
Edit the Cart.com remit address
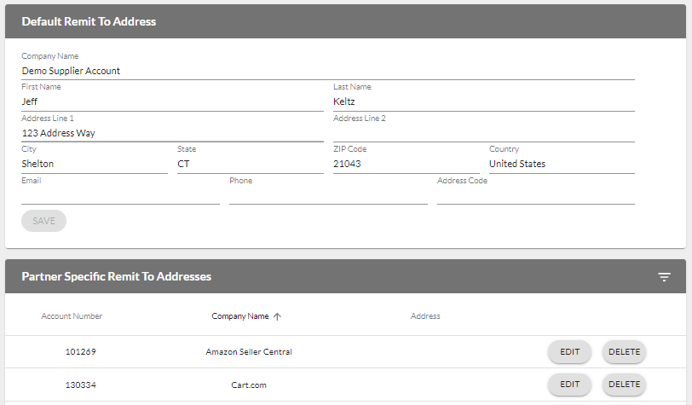[x=569, y=385]
